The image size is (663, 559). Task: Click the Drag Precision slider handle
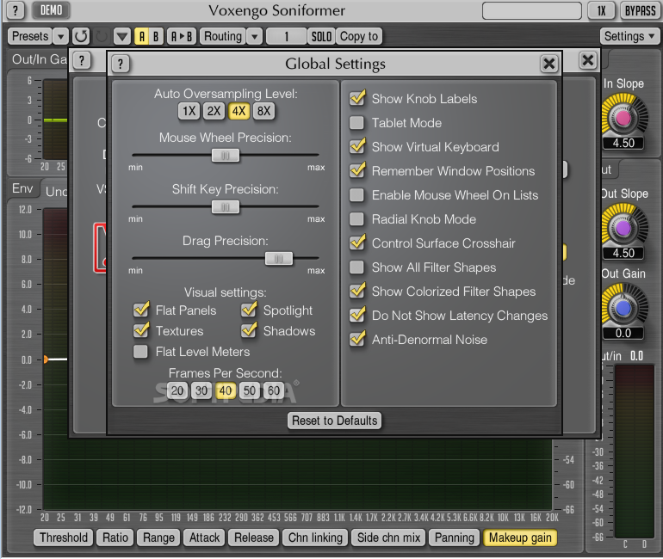(279, 258)
